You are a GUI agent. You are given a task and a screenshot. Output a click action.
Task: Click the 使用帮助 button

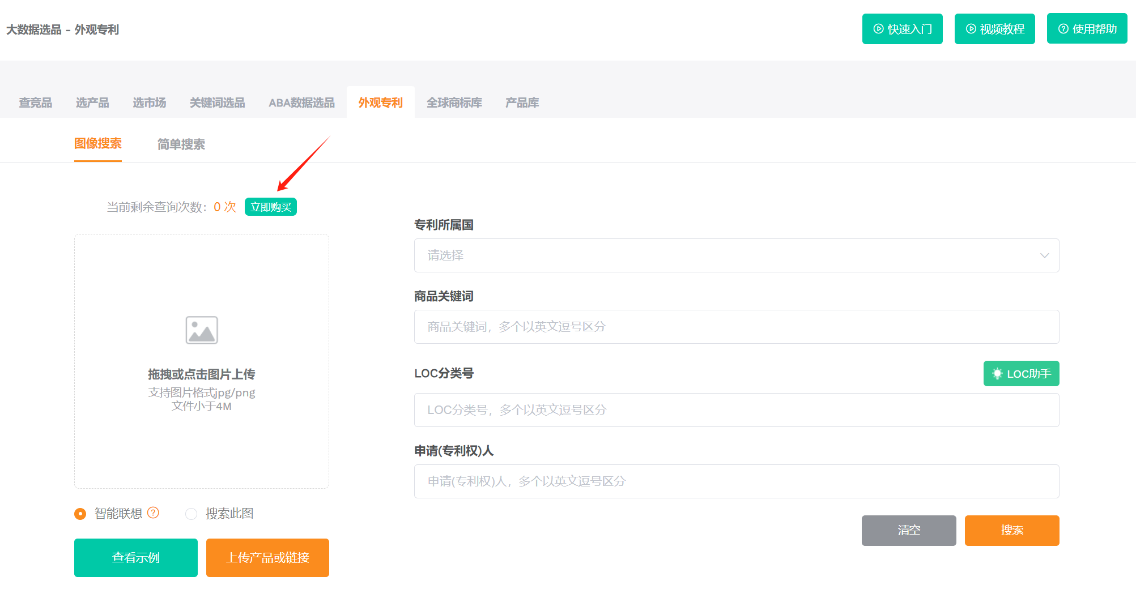[x=1087, y=29]
